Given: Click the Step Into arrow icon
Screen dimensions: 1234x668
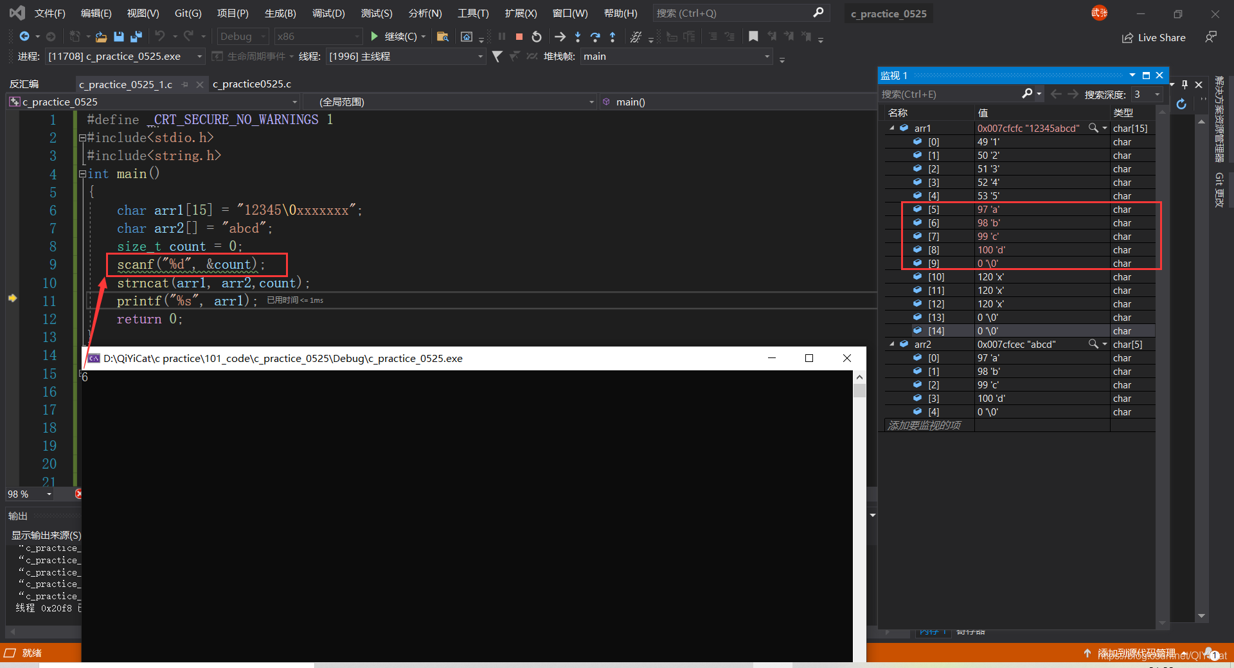Looking at the screenshot, I should (578, 37).
